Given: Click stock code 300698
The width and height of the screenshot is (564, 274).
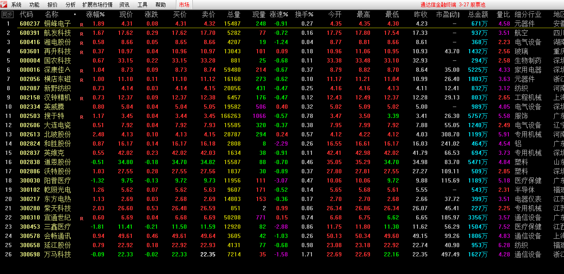Looking at the screenshot, I should pos(29,254).
